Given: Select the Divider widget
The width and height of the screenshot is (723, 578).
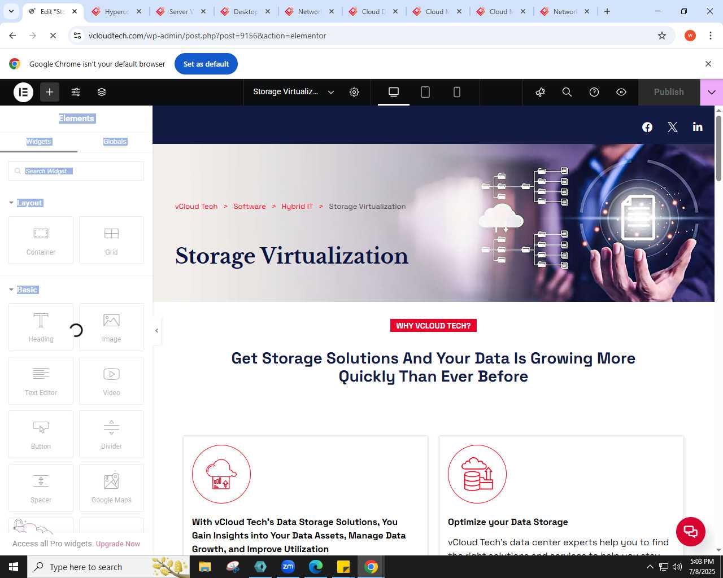Looking at the screenshot, I should [x=111, y=434].
